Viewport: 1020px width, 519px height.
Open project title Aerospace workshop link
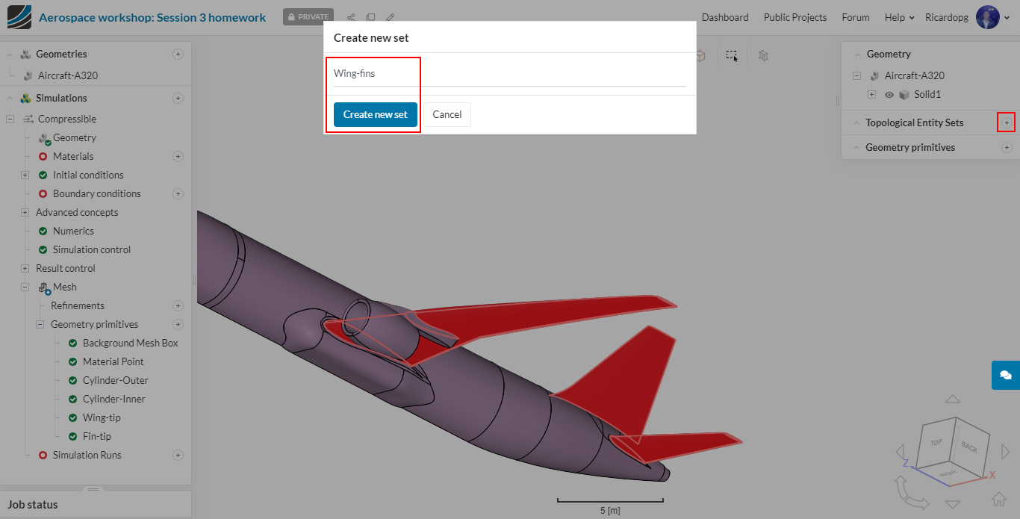pos(152,17)
